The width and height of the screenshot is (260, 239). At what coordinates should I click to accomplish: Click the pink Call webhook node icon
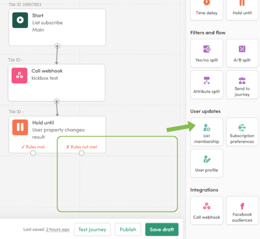tap(19, 75)
